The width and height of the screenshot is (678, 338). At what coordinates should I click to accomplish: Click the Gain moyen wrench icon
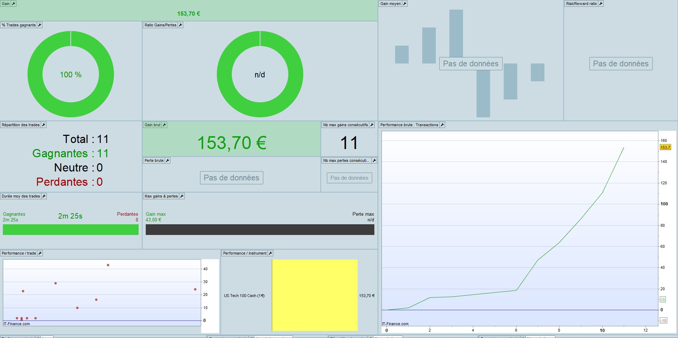pos(405,4)
